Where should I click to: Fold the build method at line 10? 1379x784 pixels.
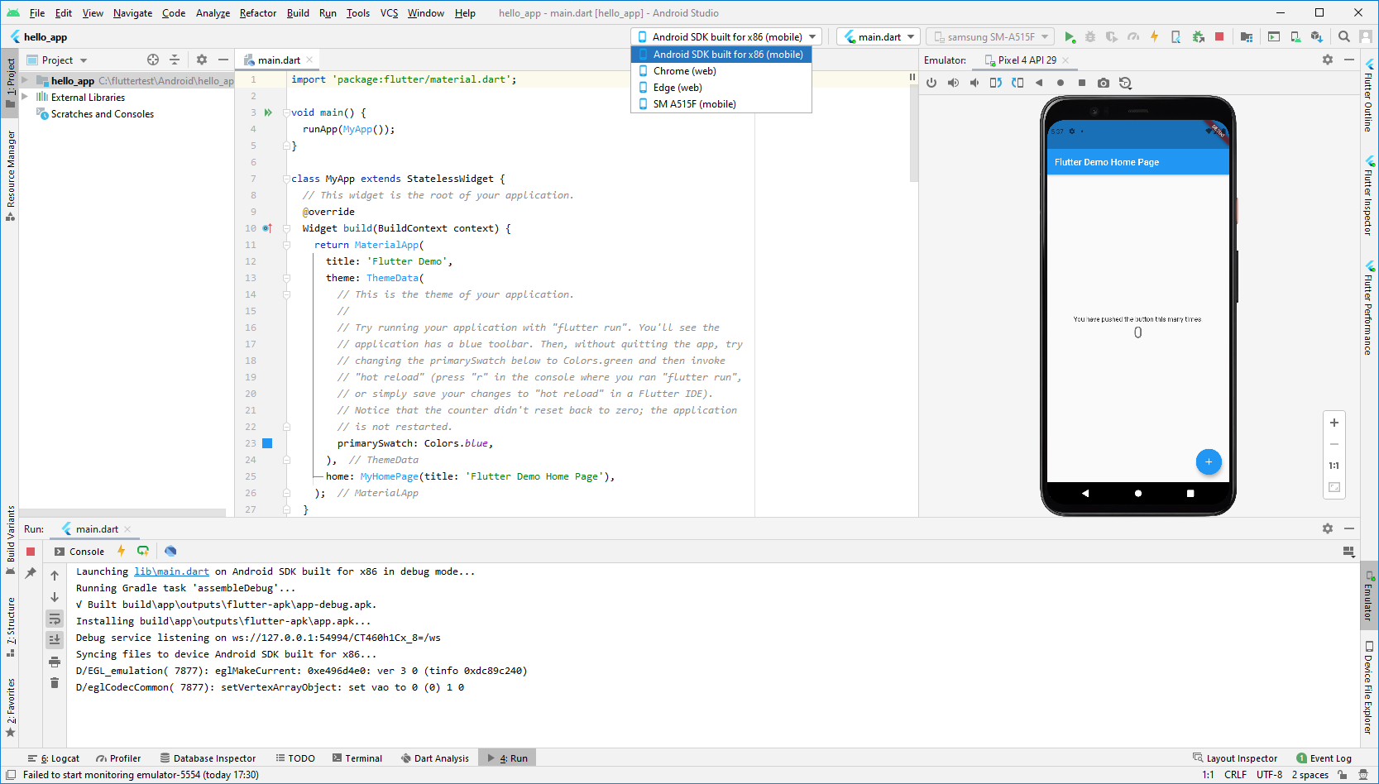[x=286, y=228]
